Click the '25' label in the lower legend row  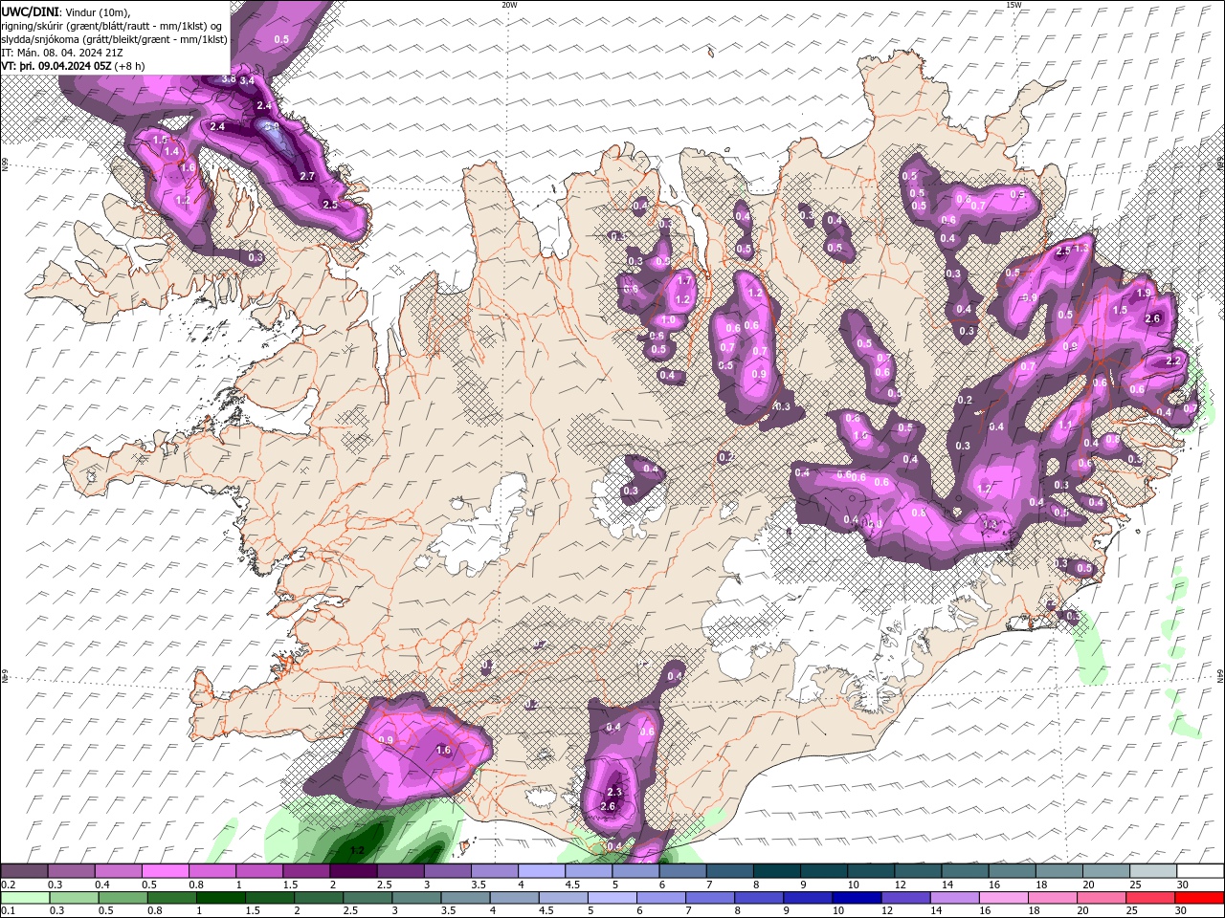[x=1131, y=911]
